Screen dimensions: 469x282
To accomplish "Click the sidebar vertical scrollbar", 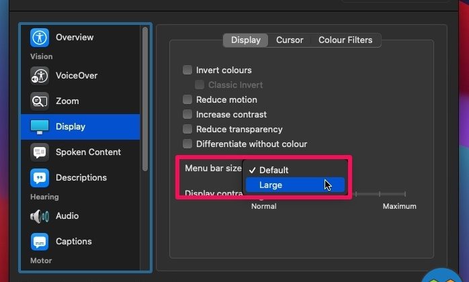I will [x=145, y=99].
